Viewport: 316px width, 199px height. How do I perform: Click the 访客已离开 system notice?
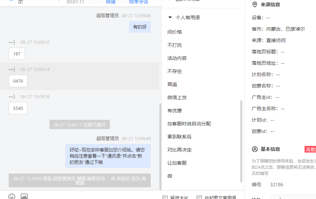(80, 125)
